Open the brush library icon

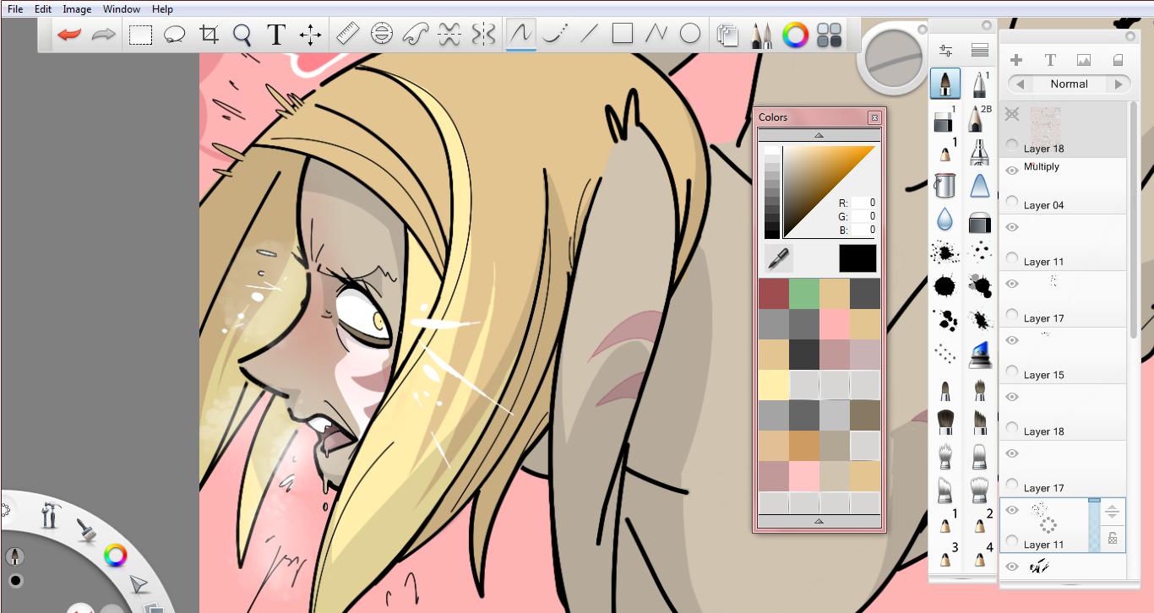coord(980,52)
